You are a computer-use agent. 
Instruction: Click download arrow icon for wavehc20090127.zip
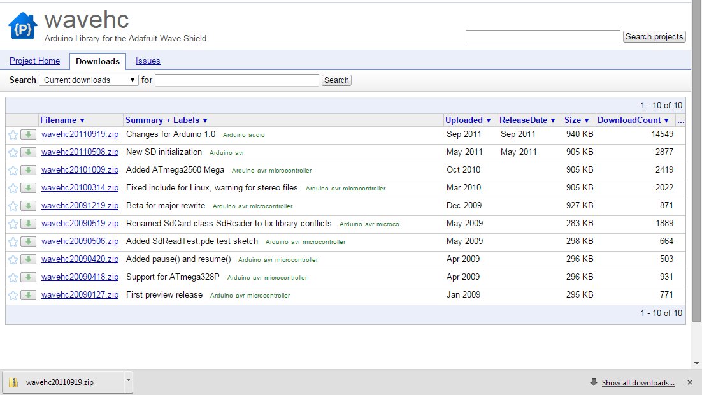pyautogui.click(x=28, y=295)
